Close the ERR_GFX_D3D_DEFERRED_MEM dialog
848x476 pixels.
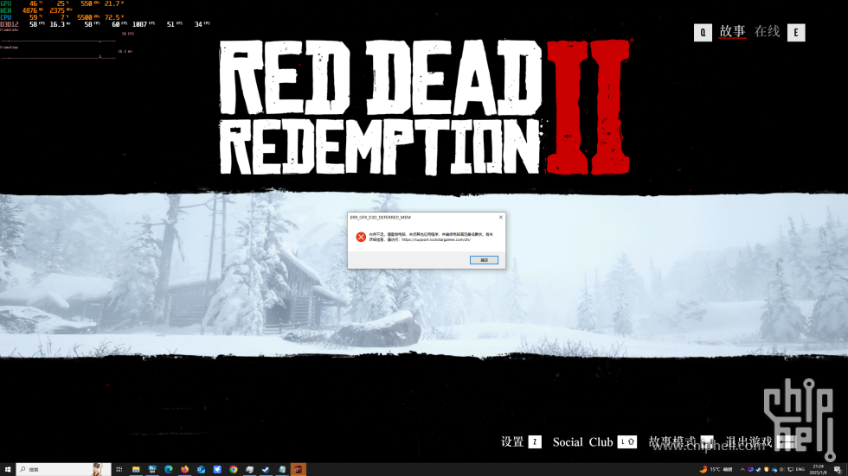coord(501,217)
